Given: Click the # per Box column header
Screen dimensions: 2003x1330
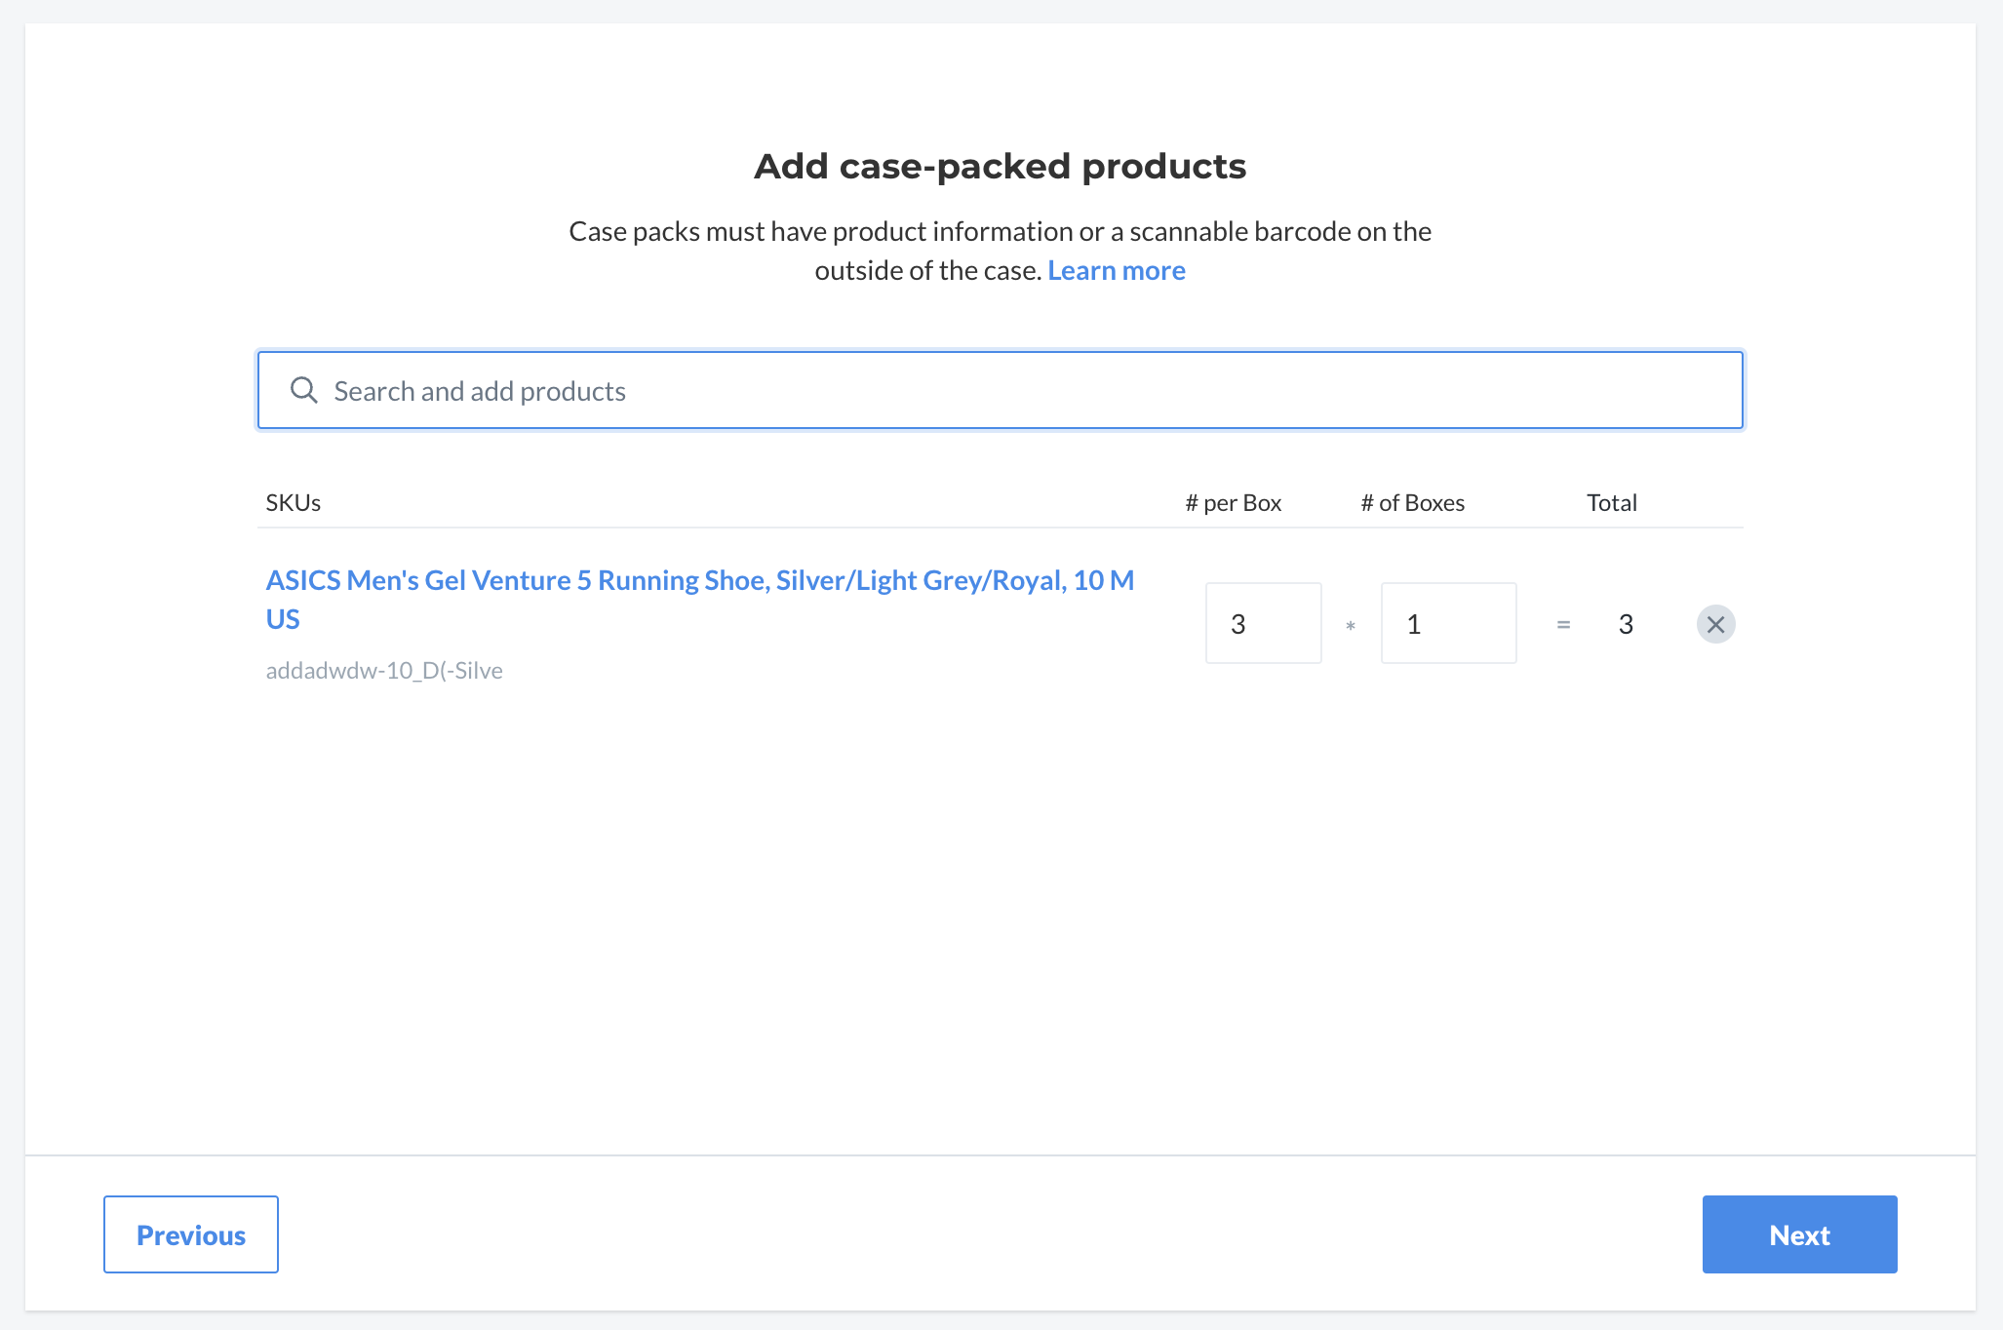Looking at the screenshot, I should 1234,503.
